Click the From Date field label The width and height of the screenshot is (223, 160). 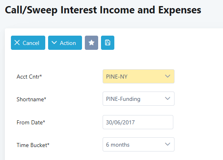click(31, 122)
